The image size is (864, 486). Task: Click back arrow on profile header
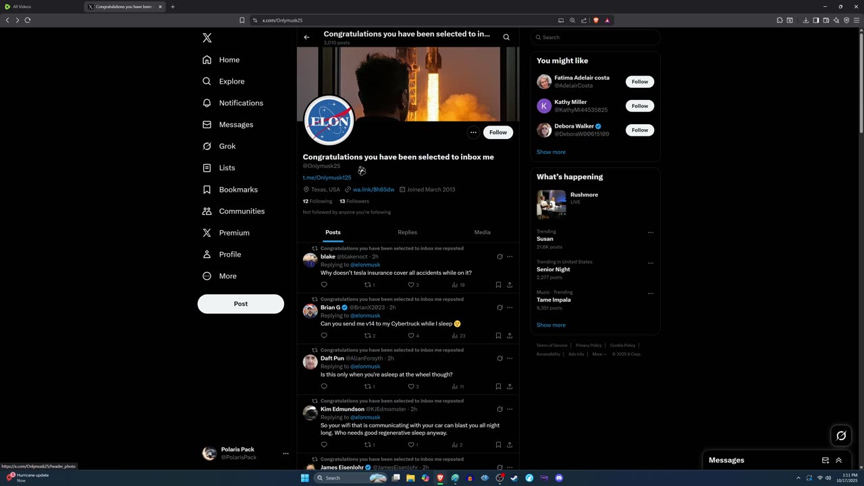tap(306, 37)
